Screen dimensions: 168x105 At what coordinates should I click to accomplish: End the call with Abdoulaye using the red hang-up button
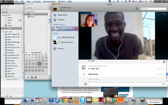click(x=76, y=29)
